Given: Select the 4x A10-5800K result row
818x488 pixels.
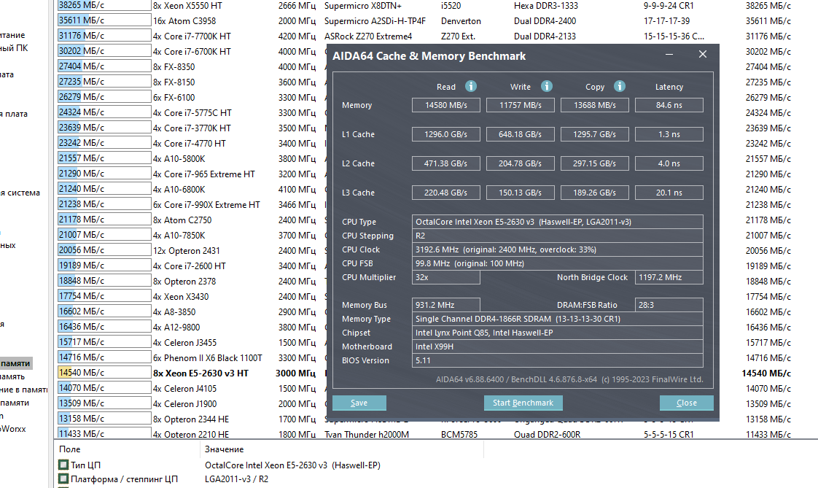Looking at the screenshot, I should click(x=179, y=159).
